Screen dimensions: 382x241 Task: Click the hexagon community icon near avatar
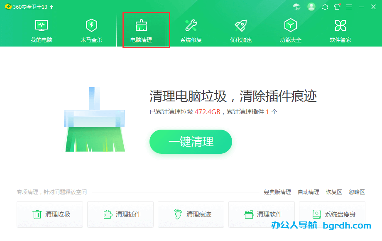tap(325, 7)
